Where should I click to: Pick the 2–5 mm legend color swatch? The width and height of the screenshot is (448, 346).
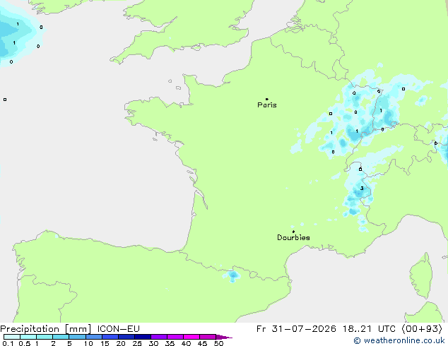[x=61, y=337]
